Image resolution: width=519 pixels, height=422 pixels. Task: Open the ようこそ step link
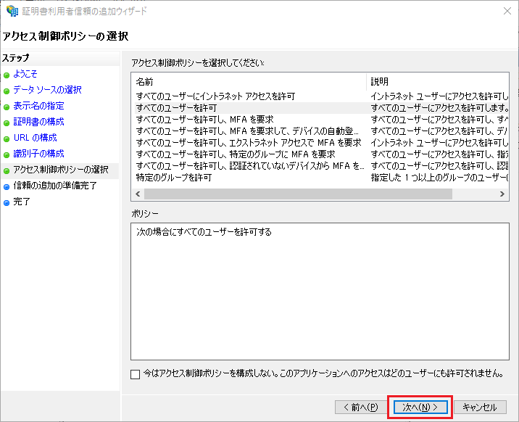pos(25,74)
